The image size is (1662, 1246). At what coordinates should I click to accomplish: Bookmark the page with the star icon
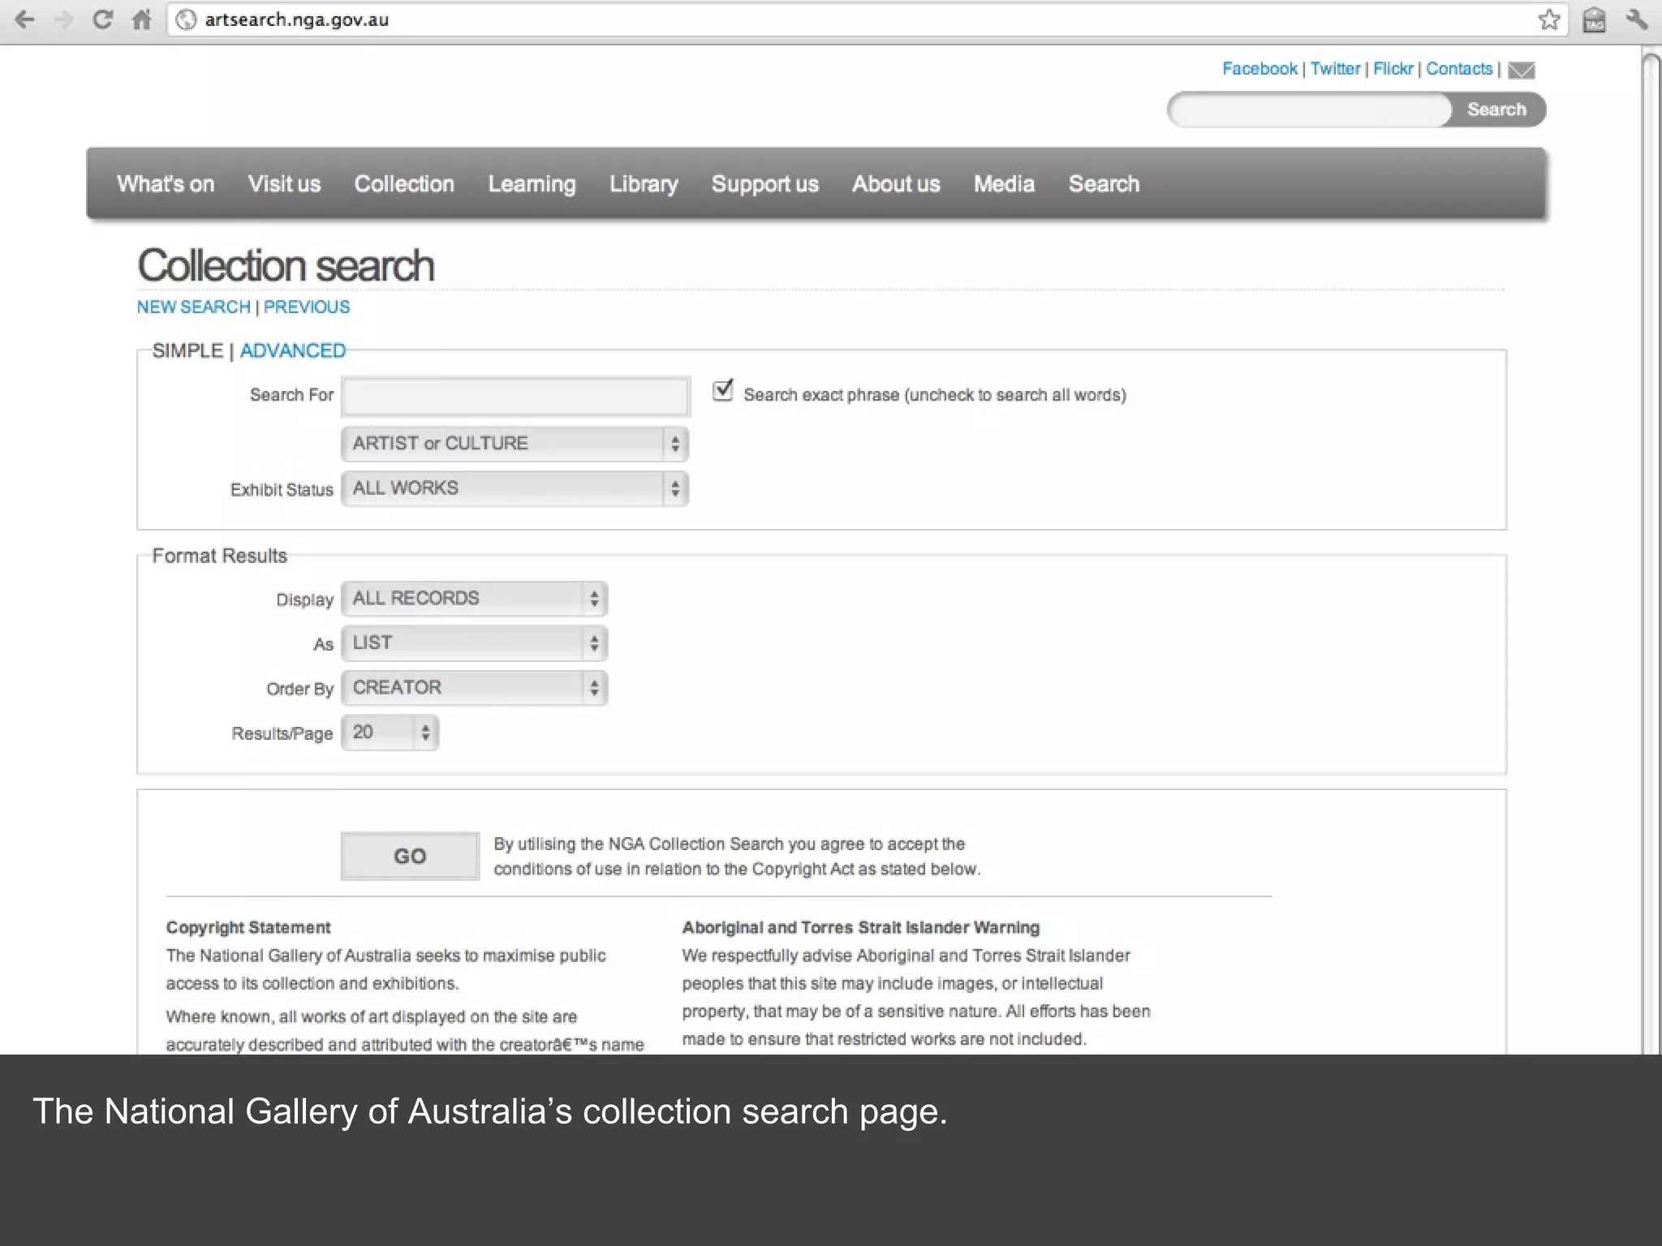click(x=1549, y=19)
